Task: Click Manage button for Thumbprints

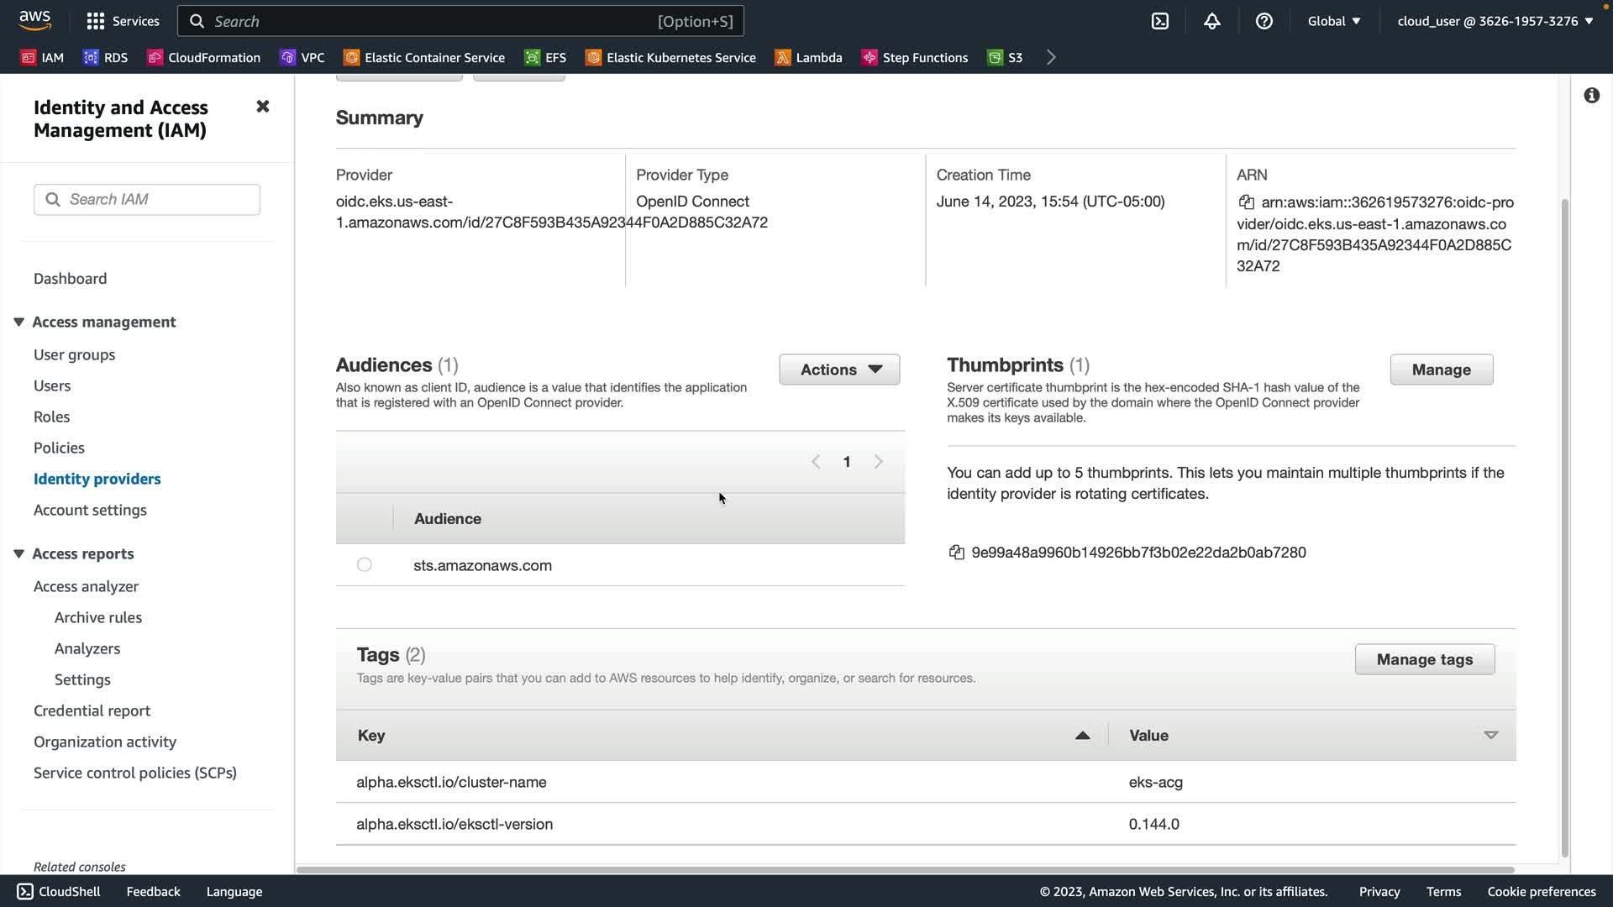Action: 1441,370
